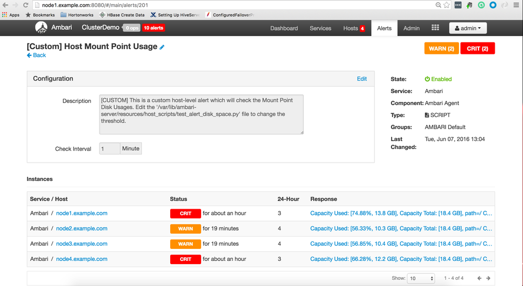
Task: Click the Check Interval input field
Action: tap(110, 148)
